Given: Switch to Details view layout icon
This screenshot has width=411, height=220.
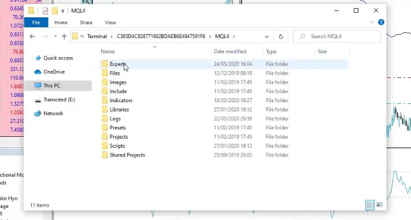Looking at the screenshot, I should (370, 205).
